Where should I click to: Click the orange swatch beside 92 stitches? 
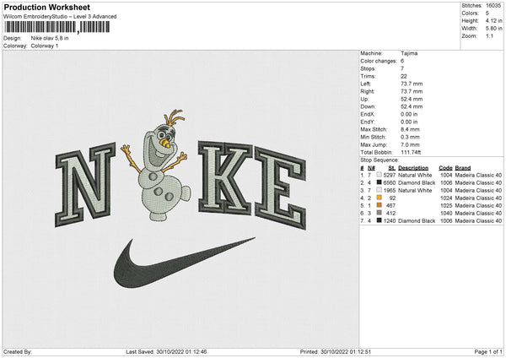(379, 198)
